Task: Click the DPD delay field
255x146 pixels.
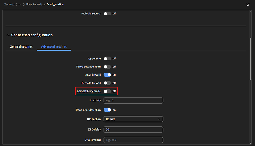Action: (x=133, y=129)
